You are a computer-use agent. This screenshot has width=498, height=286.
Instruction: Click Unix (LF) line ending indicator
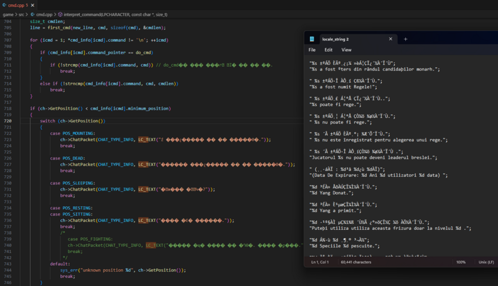tap(486, 262)
